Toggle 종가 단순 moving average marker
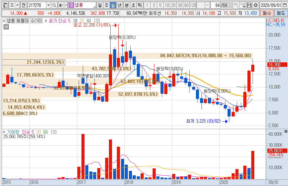 click(x=46, y=21)
